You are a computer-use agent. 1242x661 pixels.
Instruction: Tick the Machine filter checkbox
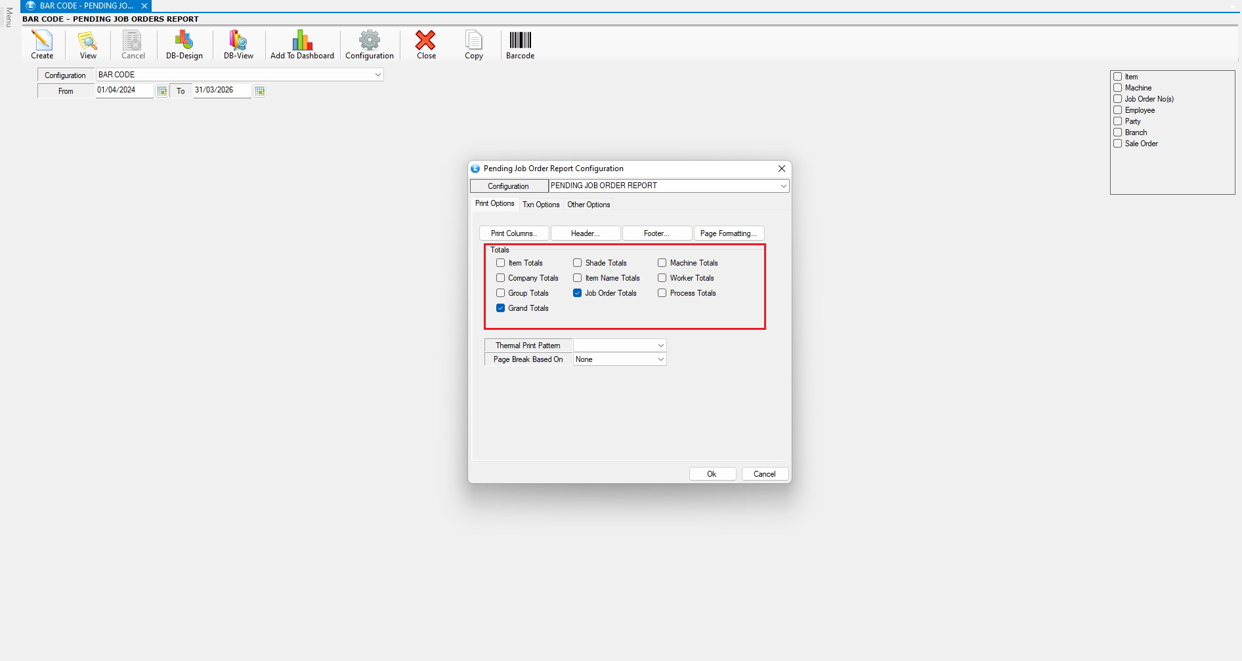click(1117, 88)
